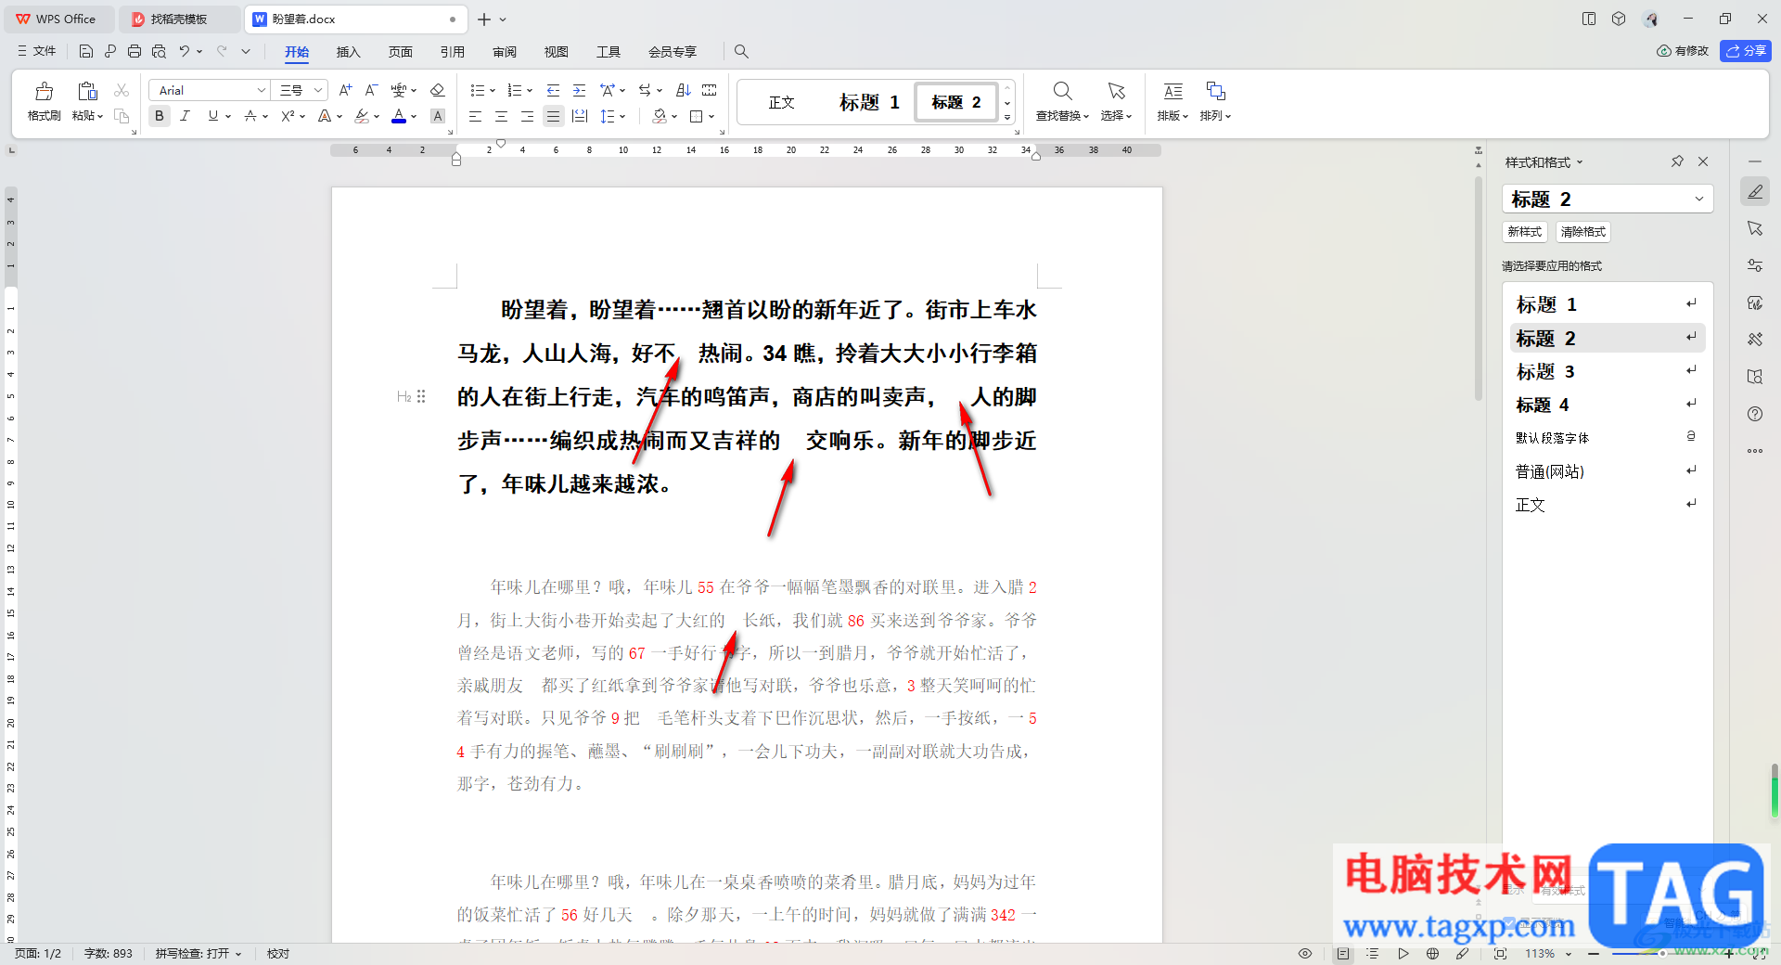
Task: Click the Format Painter brush icon
Action: 44,92
